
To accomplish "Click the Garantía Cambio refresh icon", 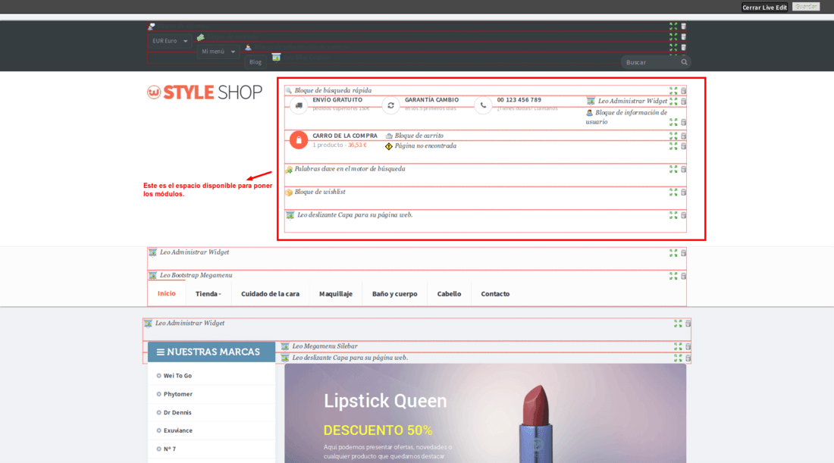I will click(391, 105).
